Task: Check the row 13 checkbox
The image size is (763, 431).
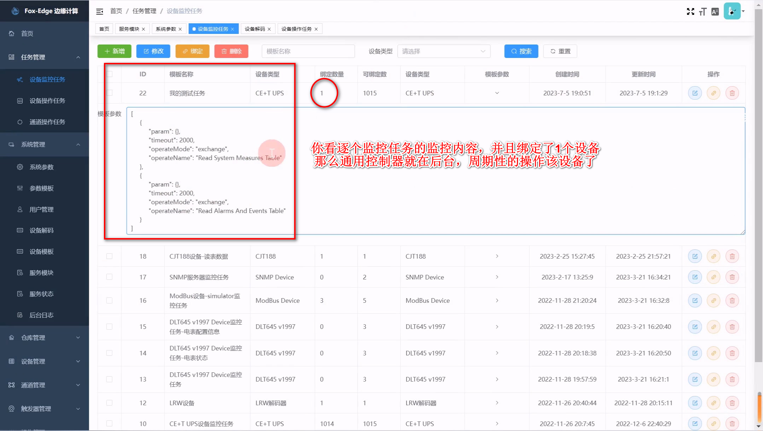Action: [x=110, y=379]
